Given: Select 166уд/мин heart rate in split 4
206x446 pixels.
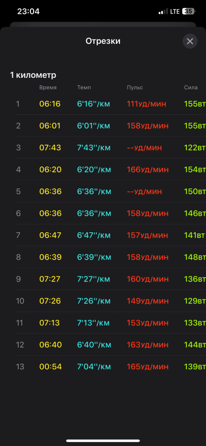Looking at the screenshot, I should (148, 169).
